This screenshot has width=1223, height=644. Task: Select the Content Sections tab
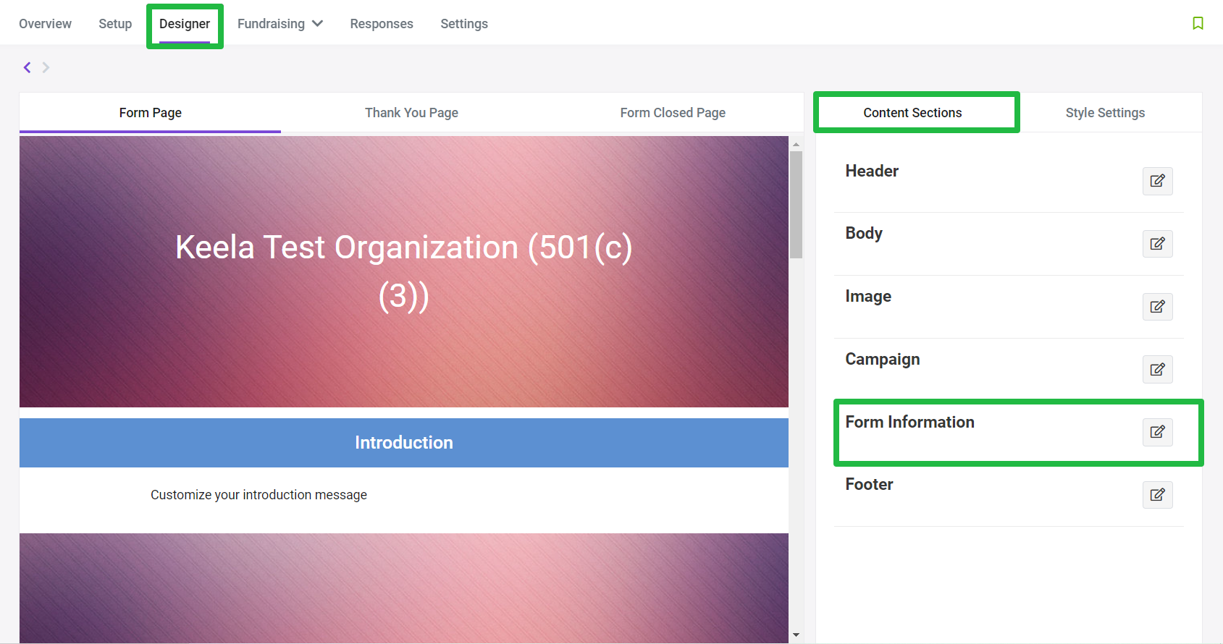912,113
